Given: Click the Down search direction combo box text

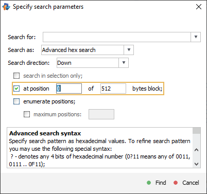Looking at the screenshot, I should [x=88, y=63].
